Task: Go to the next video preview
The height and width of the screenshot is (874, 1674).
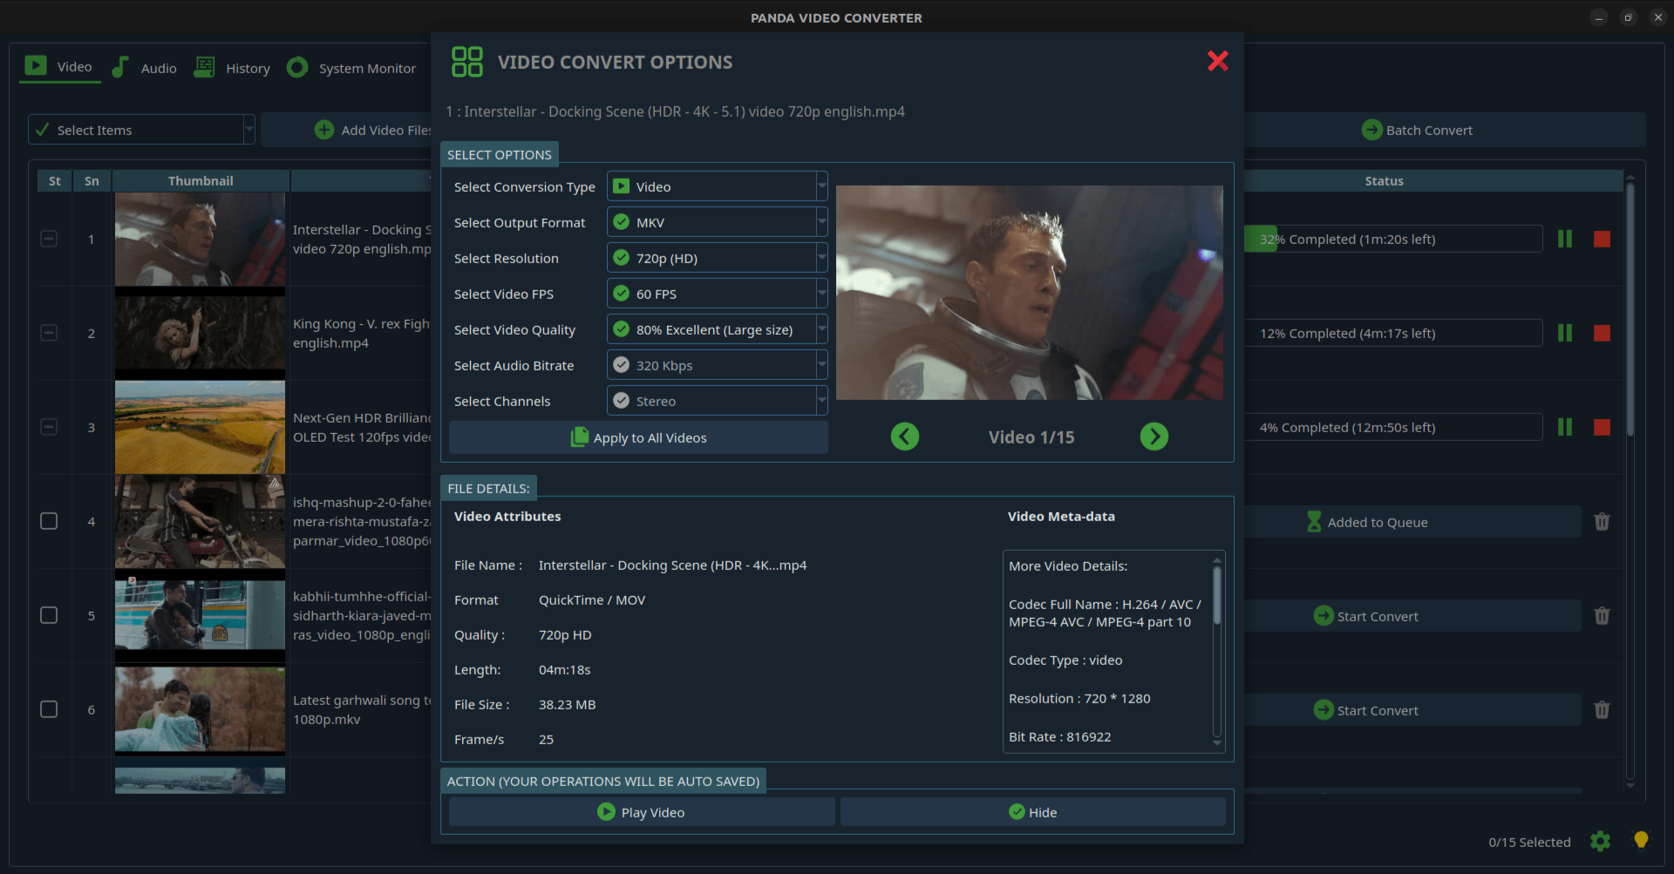Action: point(1154,437)
